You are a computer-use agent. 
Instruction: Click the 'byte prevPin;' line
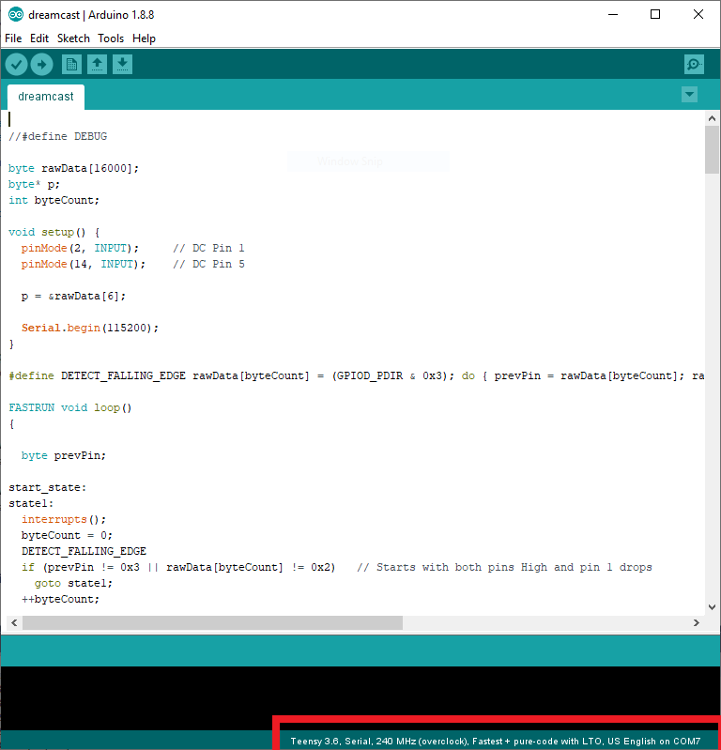coord(64,455)
